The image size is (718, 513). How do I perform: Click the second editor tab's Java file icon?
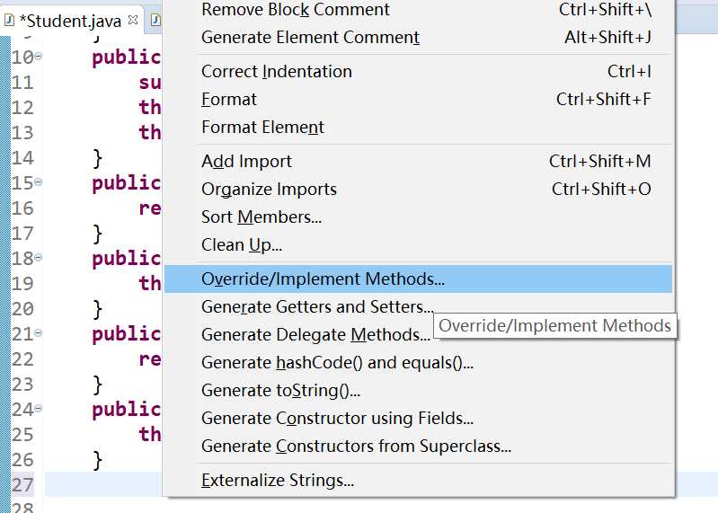155,19
